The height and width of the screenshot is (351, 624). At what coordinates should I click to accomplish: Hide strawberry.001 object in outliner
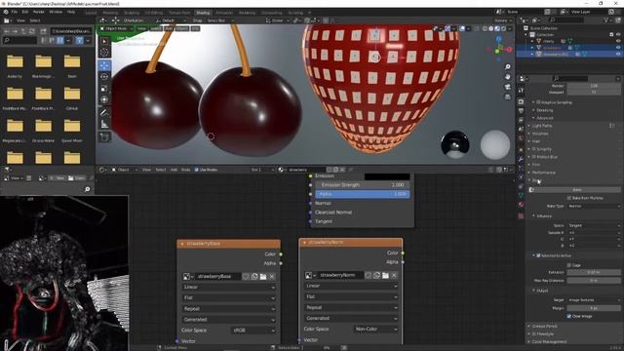click(x=618, y=55)
